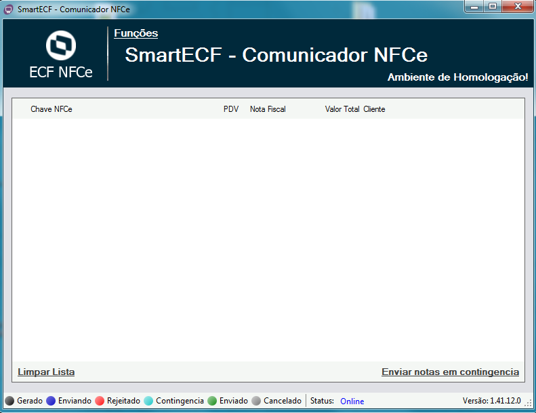Click the Online status text
This screenshot has width=536, height=413.
click(352, 401)
